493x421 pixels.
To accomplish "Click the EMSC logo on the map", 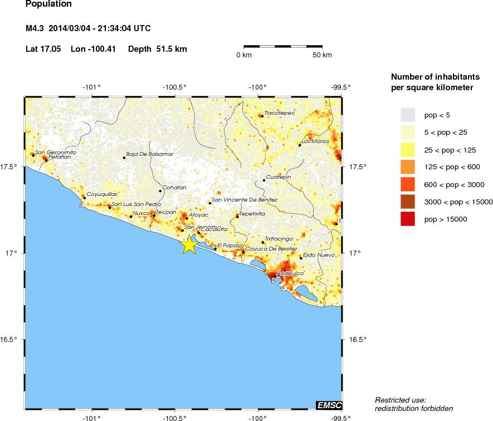I will (329, 405).
